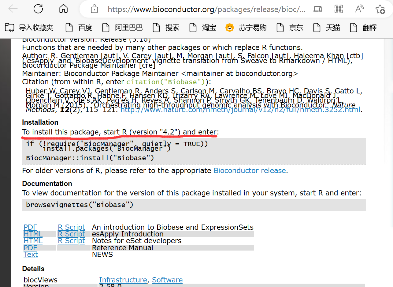Open the 苏宁易购 bookmark
393x287 pixels.
click(x=246, y=28)
